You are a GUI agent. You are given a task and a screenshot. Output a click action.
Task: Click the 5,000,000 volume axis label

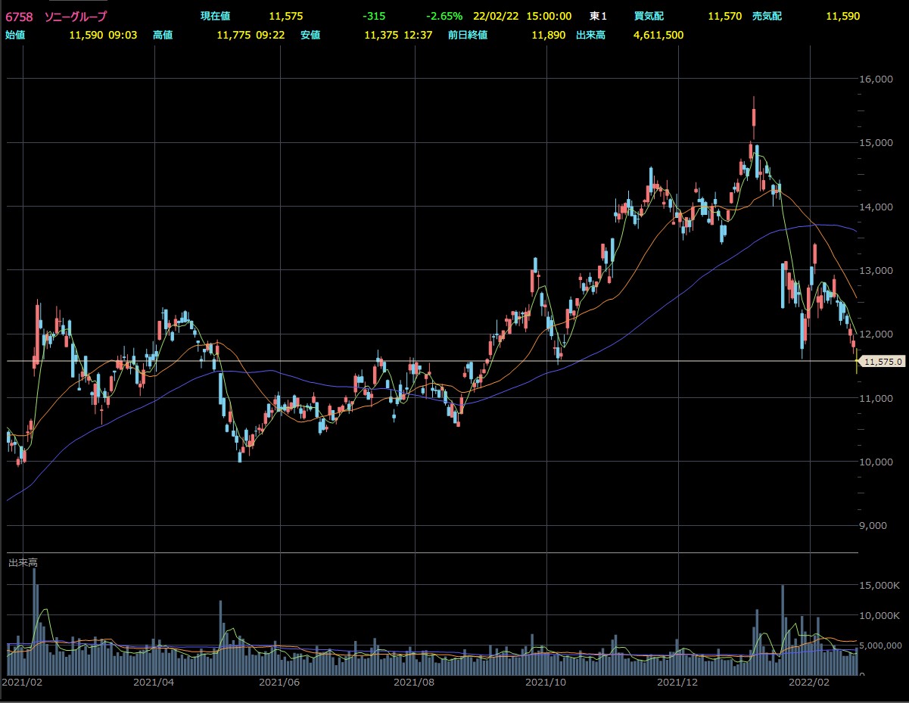coord(883,645)
